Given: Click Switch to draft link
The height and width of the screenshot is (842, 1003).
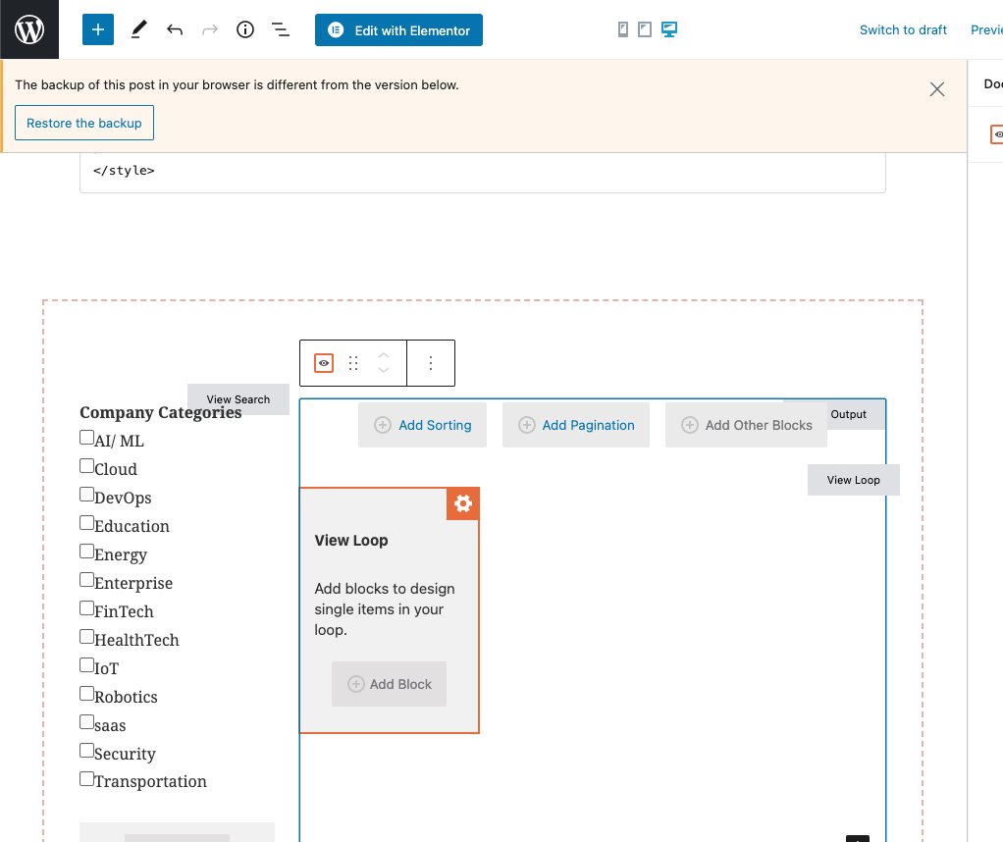Looking at the screenshot, I should [x=903, y=30].
